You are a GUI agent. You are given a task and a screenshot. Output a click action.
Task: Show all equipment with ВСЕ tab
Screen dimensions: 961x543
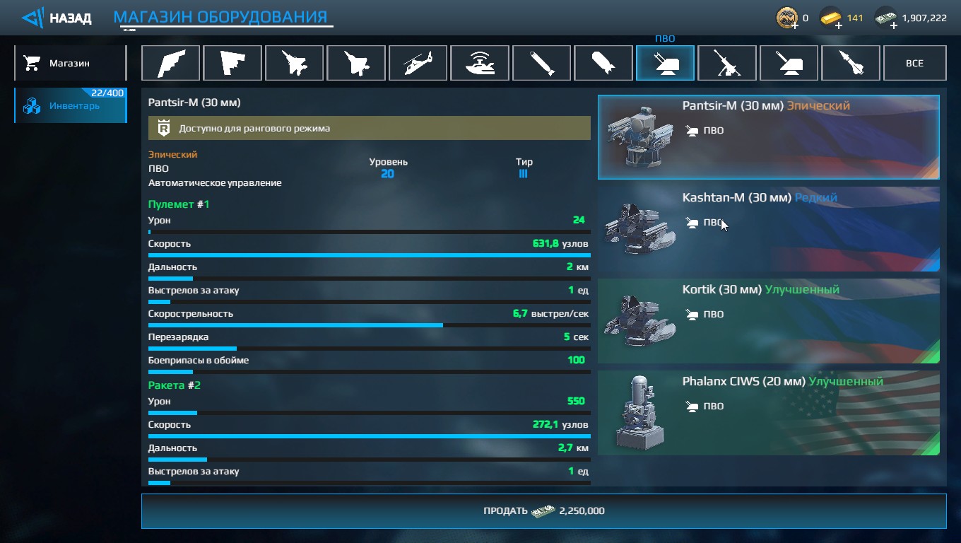click(x=914, y=63)
